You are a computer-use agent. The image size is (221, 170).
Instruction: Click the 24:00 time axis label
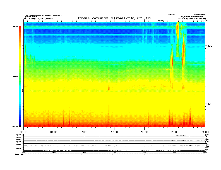[205, 132]
